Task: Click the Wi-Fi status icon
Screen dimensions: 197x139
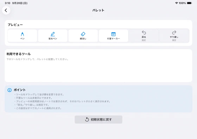Action: tap(176, 3)
